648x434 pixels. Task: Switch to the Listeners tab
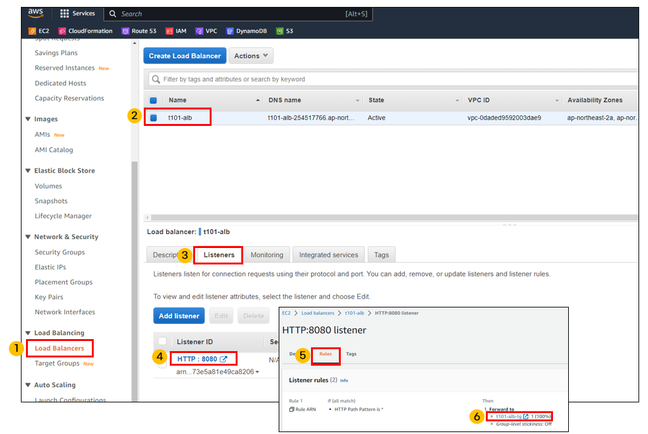pos(219,255)
